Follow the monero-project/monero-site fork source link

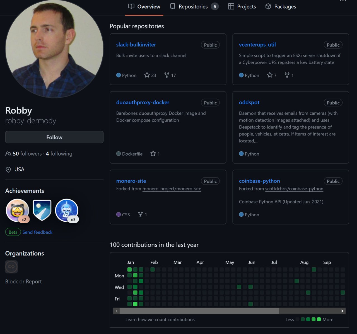(172, 189)
